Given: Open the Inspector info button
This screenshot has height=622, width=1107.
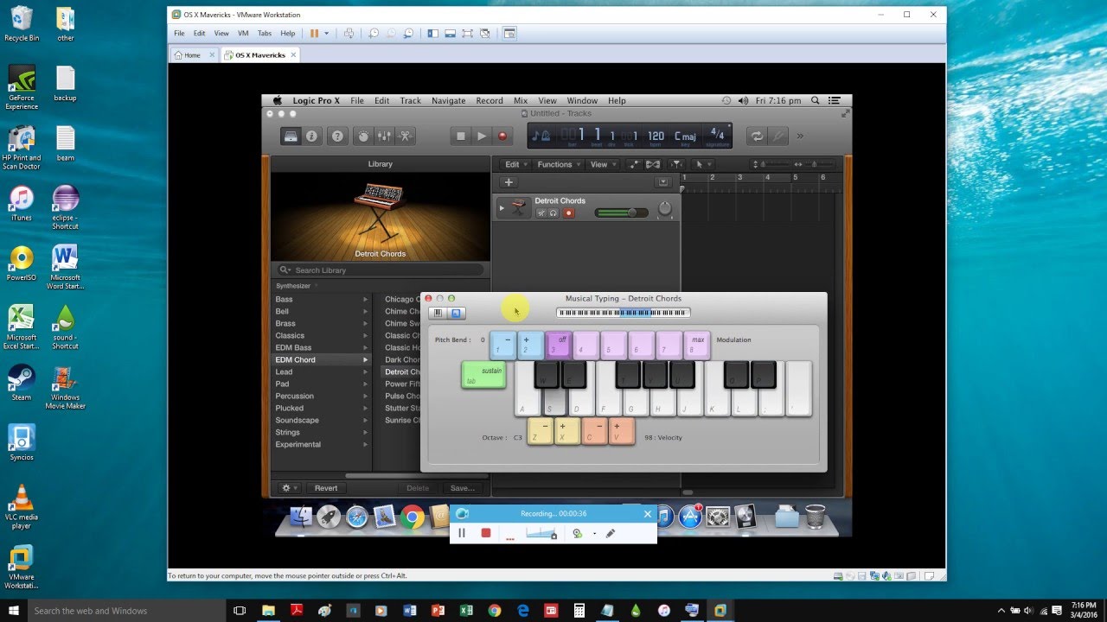Looking at the screenshot, I should coord(312,136).
